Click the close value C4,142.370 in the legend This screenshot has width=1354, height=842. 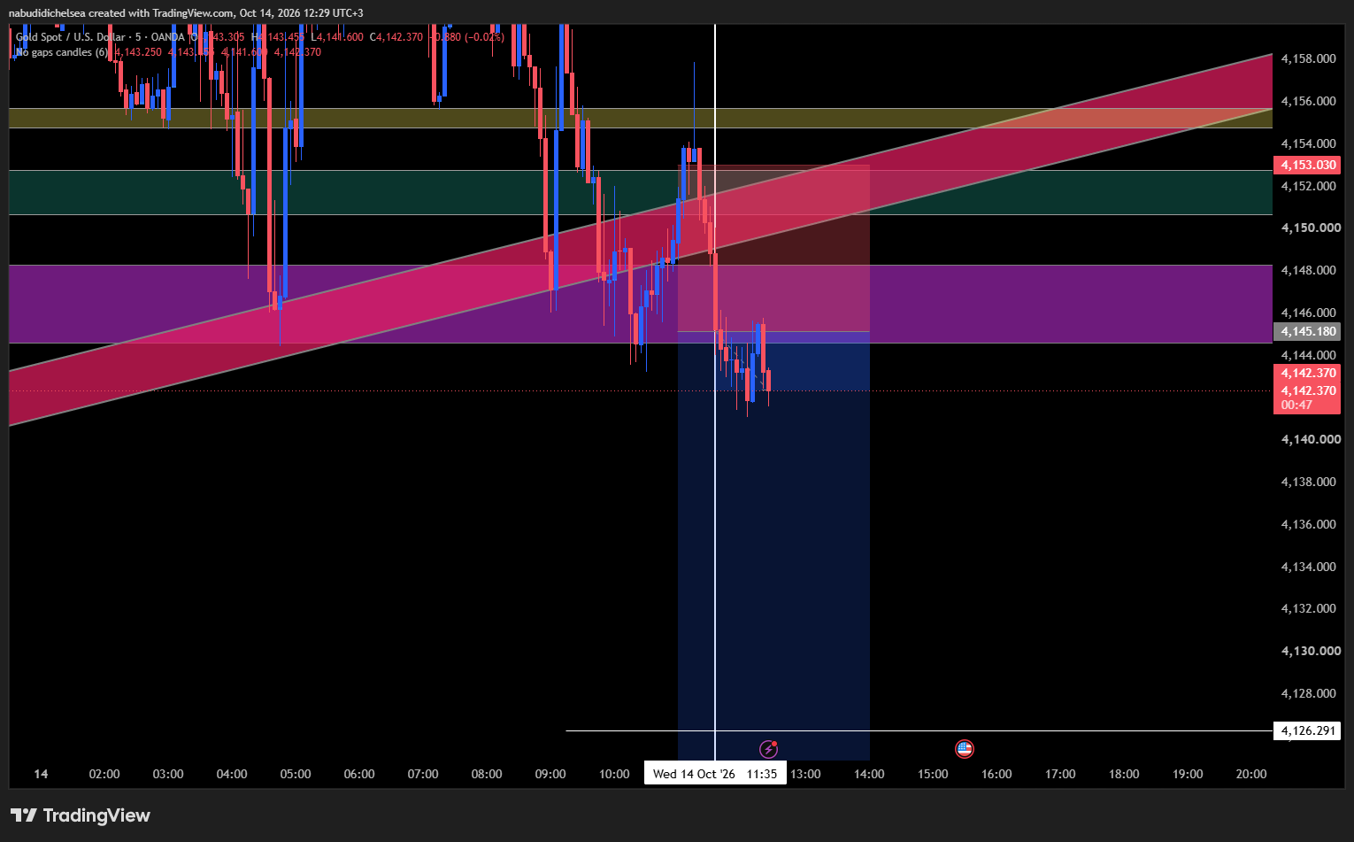tap(396, 37)
